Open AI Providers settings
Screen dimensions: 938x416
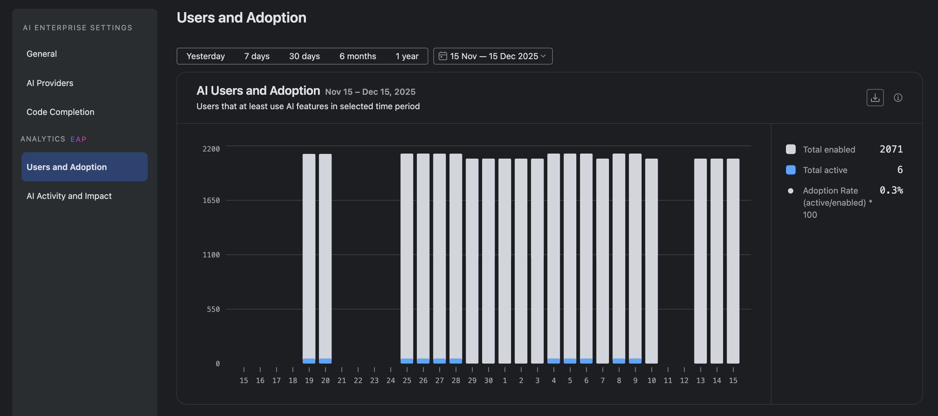point(84,83)
